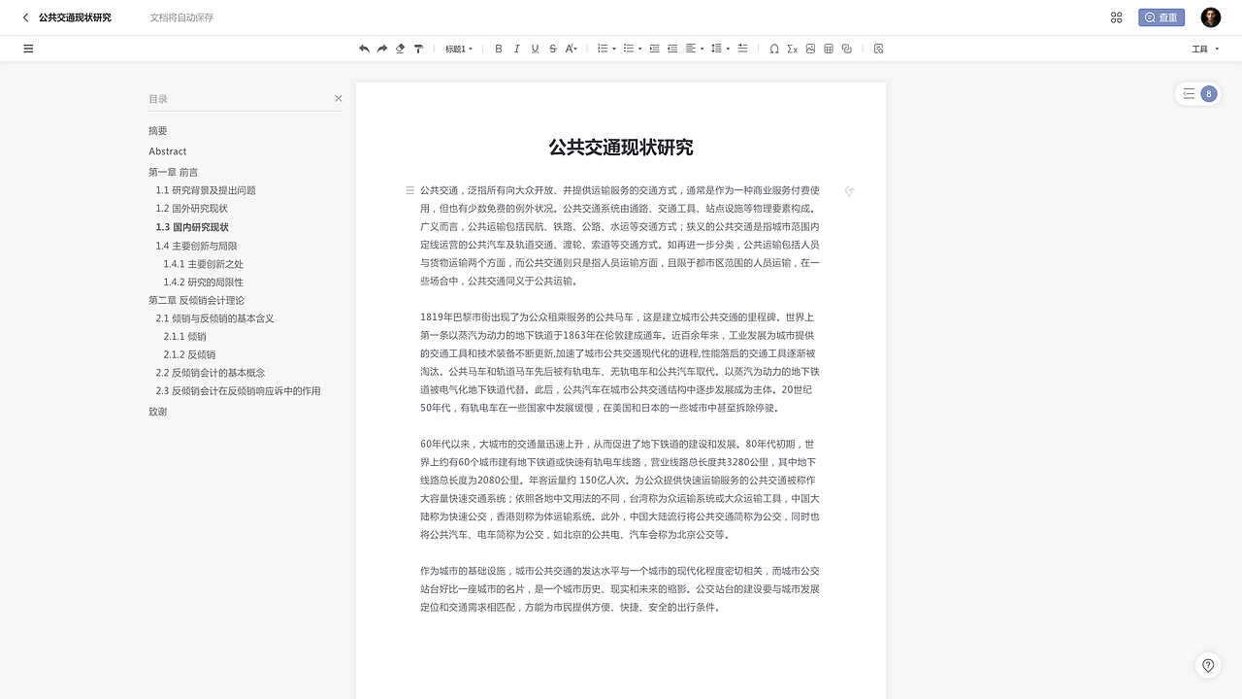Screen dimensions: 1242x699
Task: Insert a table using the table icon
Action: pos(828,49)
